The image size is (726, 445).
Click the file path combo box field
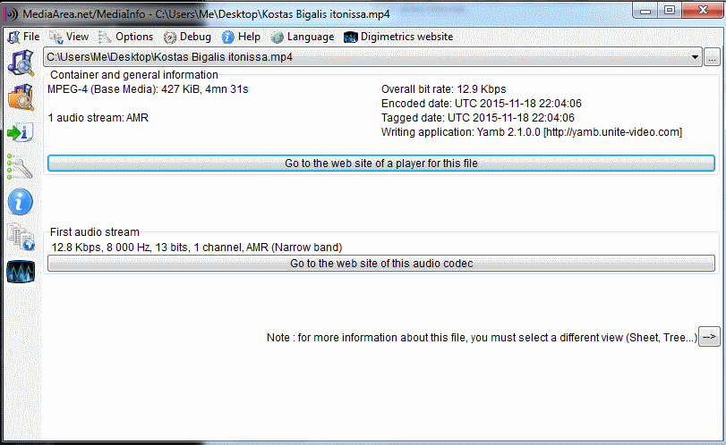click(x=372, y=57)
